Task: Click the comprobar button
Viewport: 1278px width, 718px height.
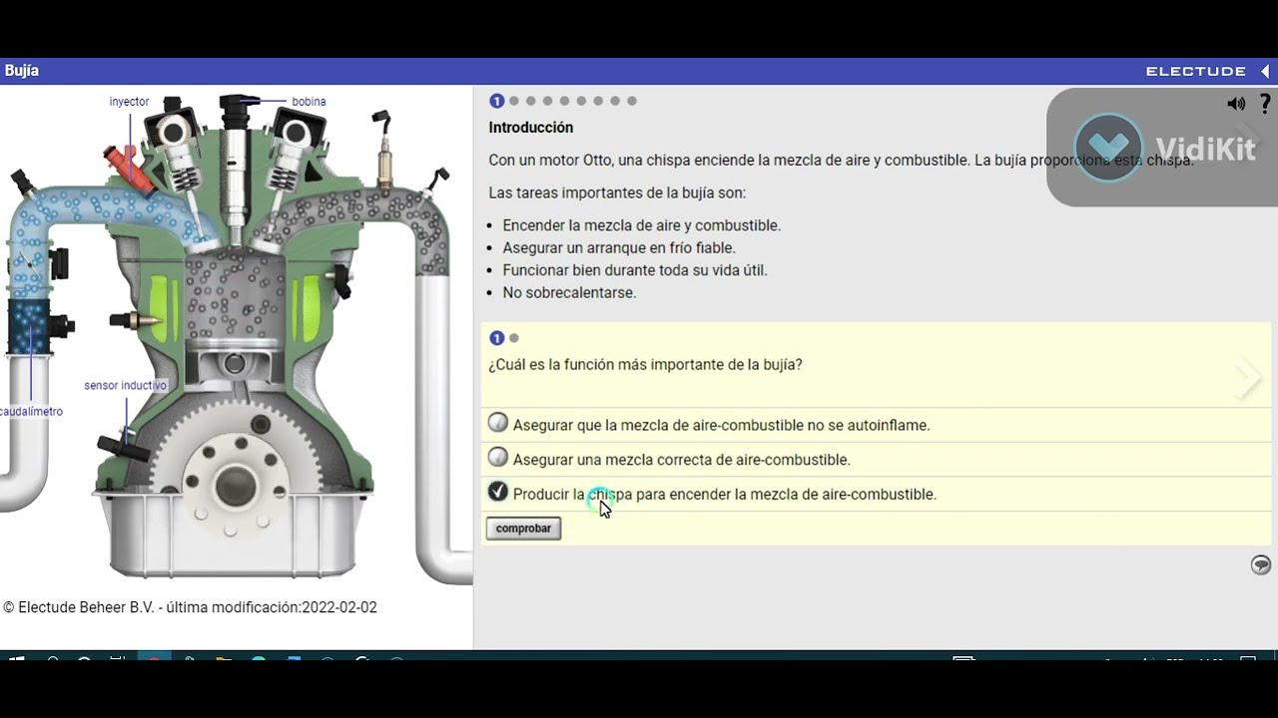Action: [523, 529]
